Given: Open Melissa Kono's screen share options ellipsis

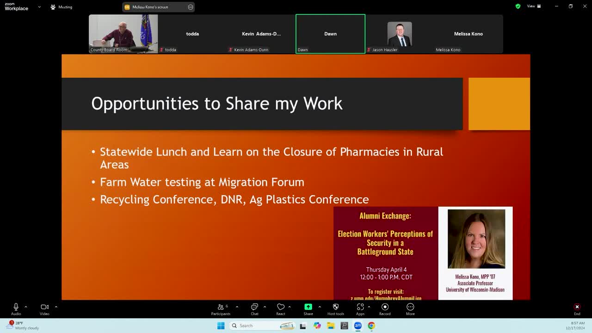Looking at the screenshot, I should 191,7.
